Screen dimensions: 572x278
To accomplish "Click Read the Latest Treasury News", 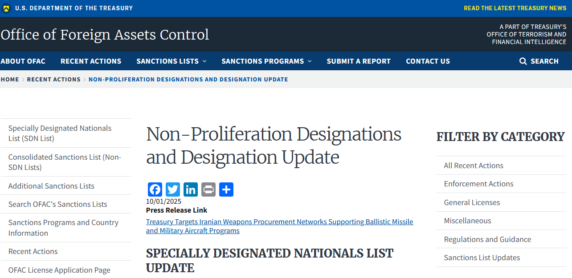I will [515, 8].
